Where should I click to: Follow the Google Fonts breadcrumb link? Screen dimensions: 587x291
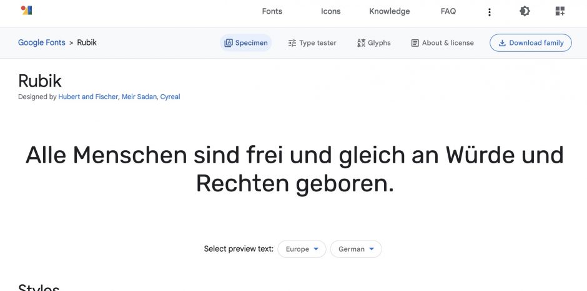click(x=42, y=42)
